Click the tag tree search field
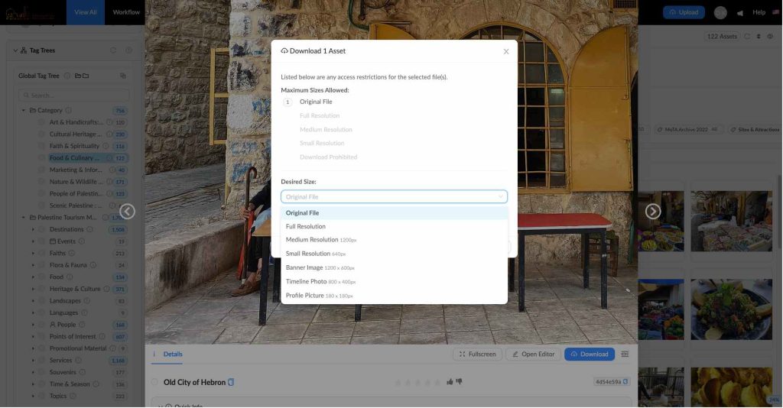783x408 pixels. point(74,96)
